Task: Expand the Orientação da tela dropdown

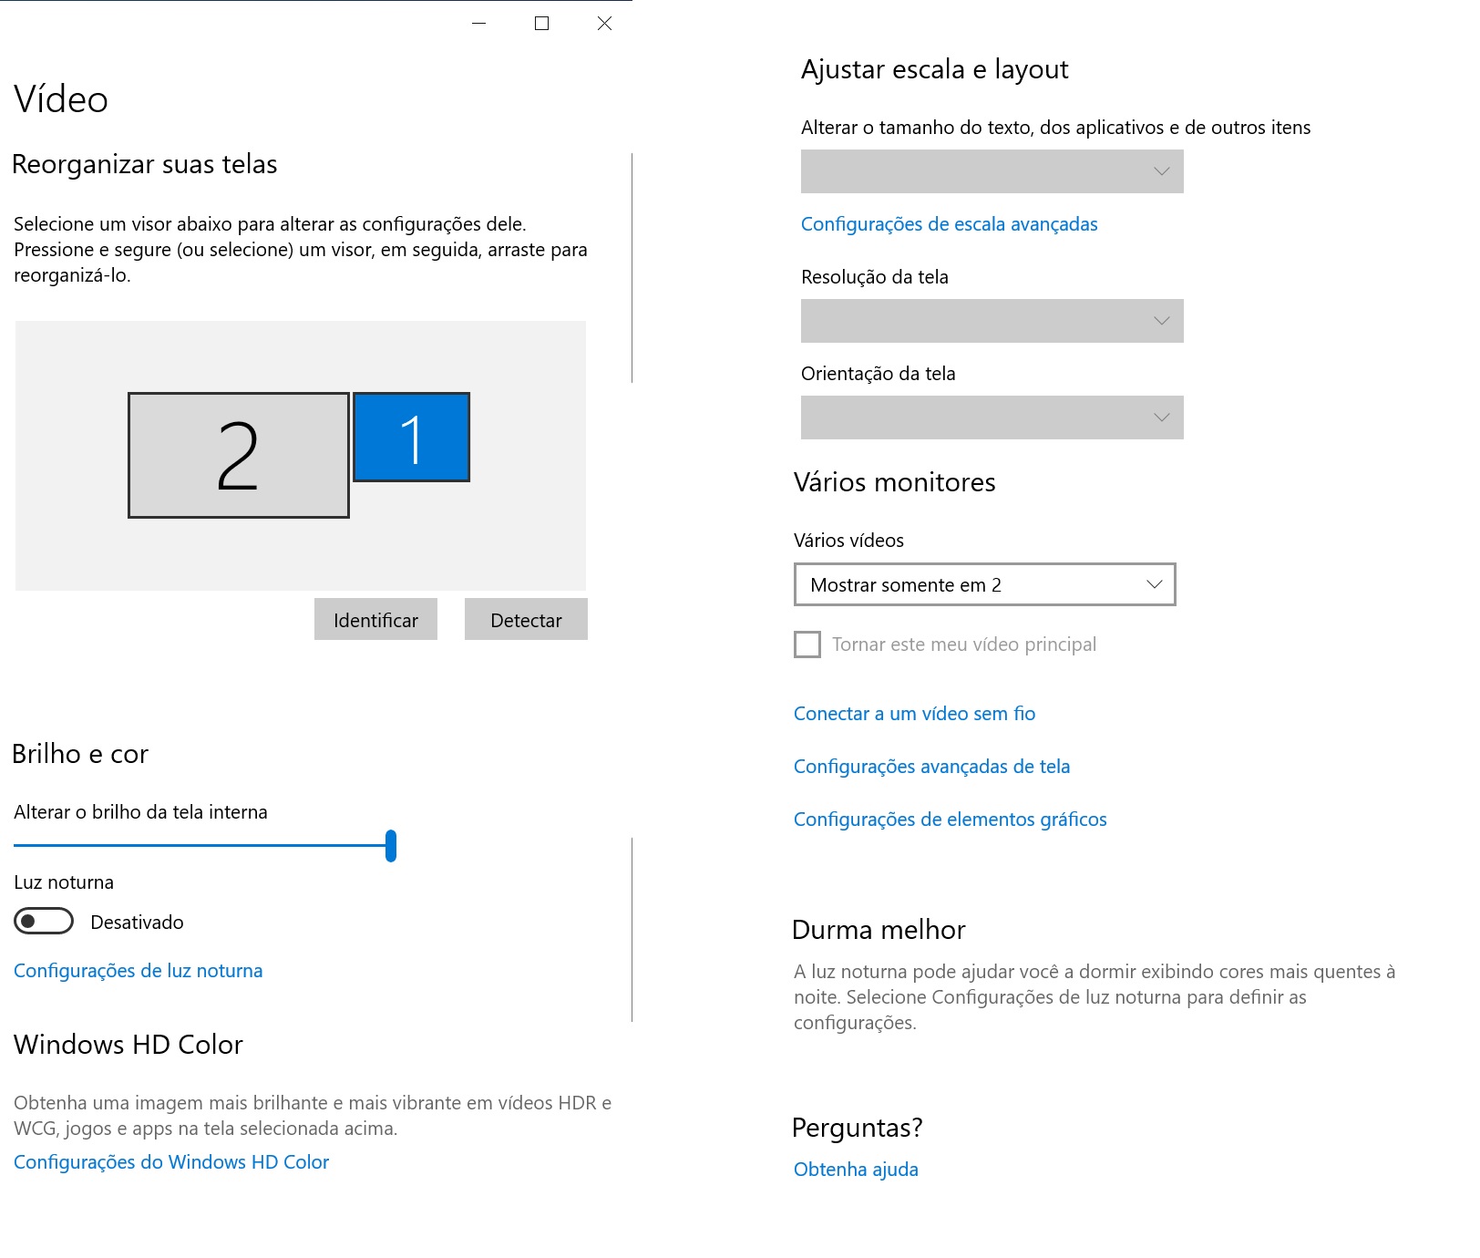Action: (x=992, y=418)
